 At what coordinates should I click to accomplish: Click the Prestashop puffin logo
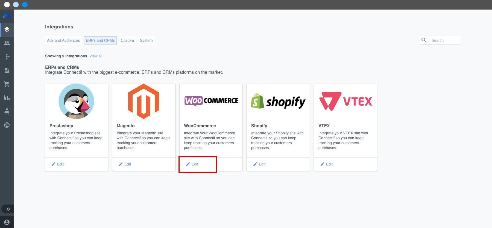(x=77, y=101)
